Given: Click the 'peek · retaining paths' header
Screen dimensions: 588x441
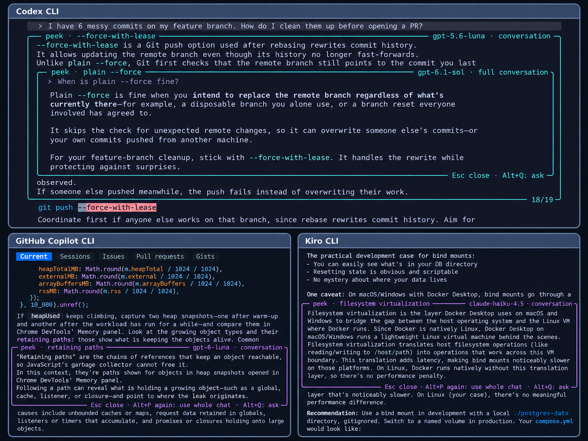Looking at the screenshot, I should point(62,348).
